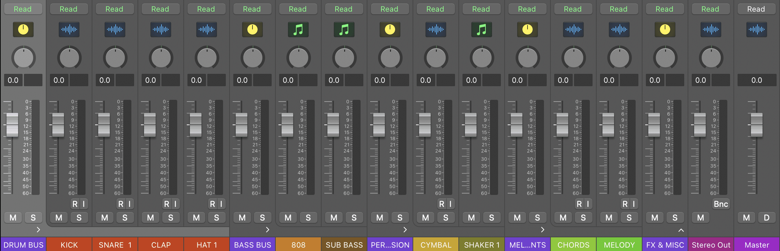Solo the CLAP channel
This screenshot has width=780, height=251.
[171, 217]
